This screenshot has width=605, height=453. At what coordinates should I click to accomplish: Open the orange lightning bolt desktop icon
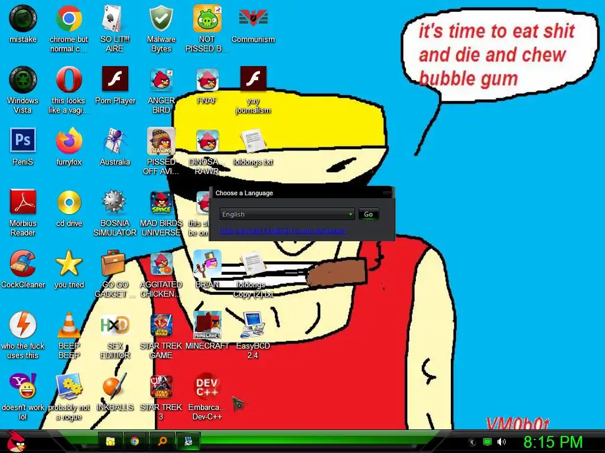click(23, 325)
